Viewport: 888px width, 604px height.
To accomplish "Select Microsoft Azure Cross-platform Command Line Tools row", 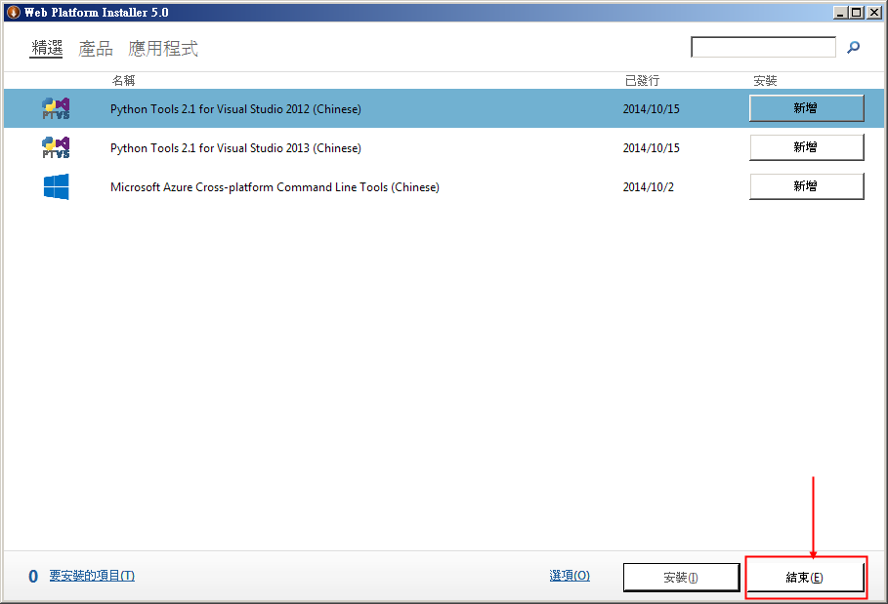I will pyautogui.click(x=444, y=186).
